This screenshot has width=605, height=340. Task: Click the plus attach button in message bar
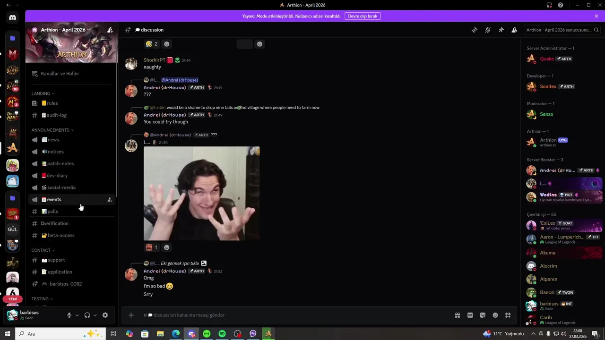[x=131, y=315]
